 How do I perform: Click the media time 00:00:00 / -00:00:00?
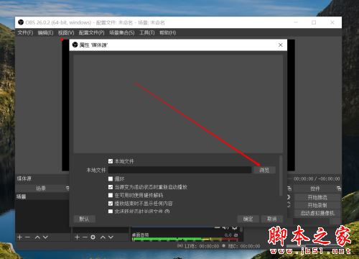317,178
